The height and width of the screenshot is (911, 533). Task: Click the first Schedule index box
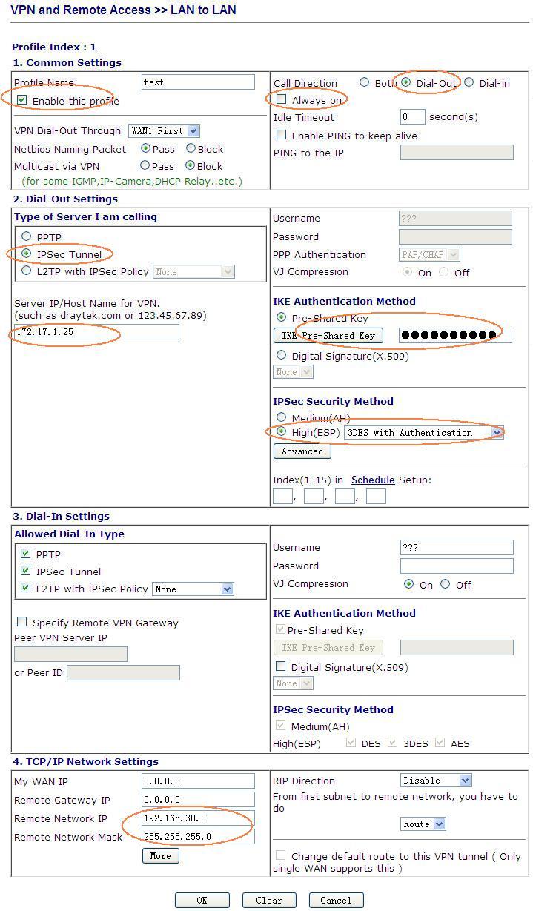point(282,496)
